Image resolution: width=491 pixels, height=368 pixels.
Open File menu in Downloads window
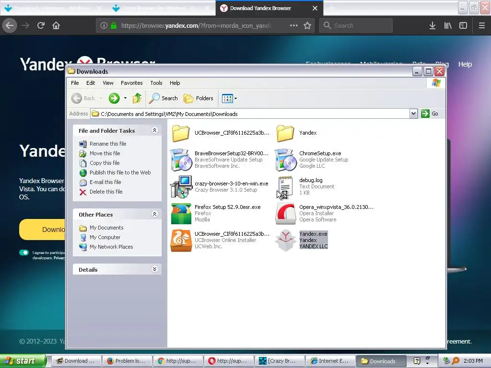(75, 83)
